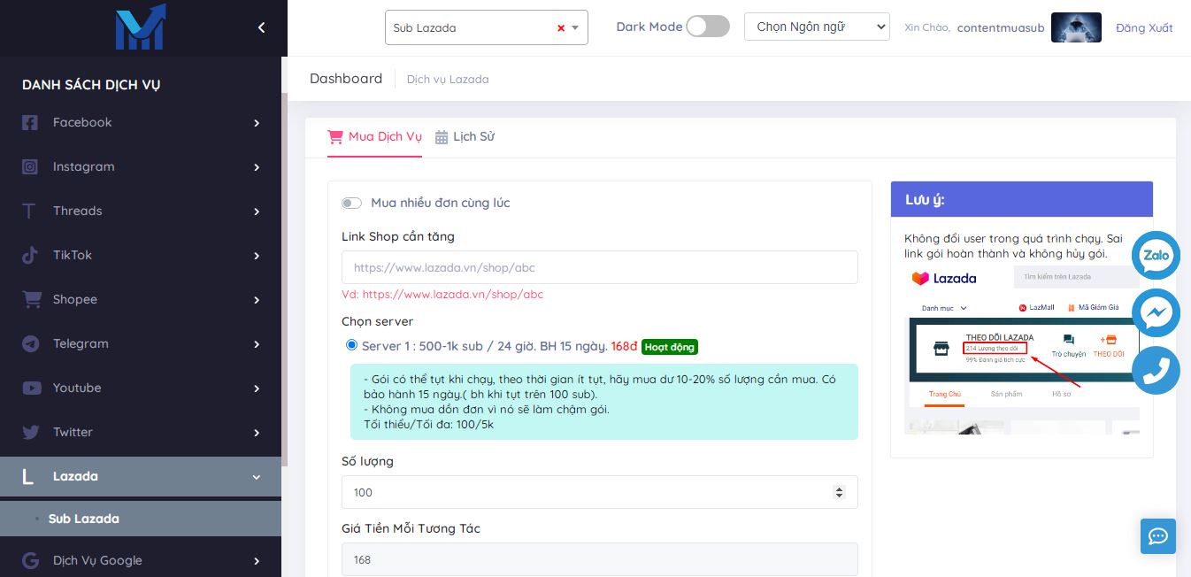Click the Shopee cart icon in sidebar

[31, 300]
